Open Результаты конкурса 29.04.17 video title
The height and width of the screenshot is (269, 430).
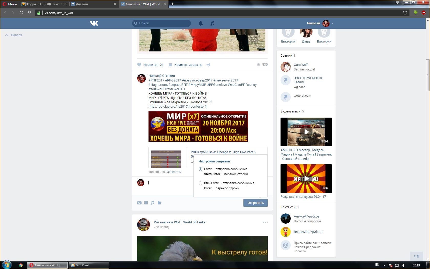(x=303, y=197)
